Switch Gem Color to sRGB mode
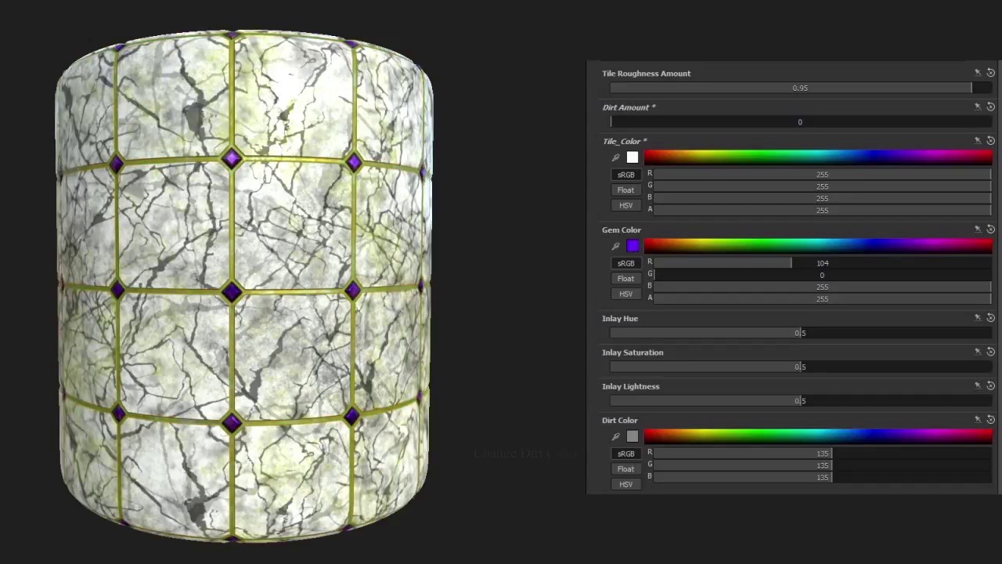This screenshot has width=1002, height=564. [x=625, y=263]
